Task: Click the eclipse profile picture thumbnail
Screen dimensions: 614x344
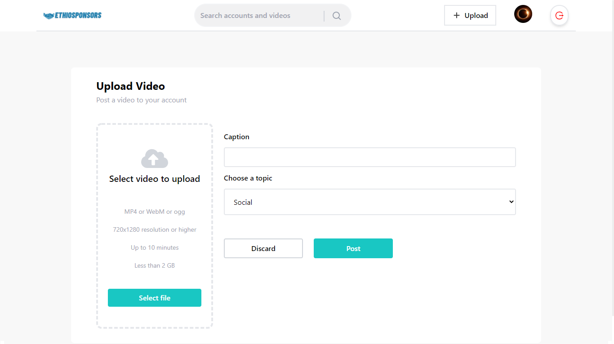Action: (523, 14)
